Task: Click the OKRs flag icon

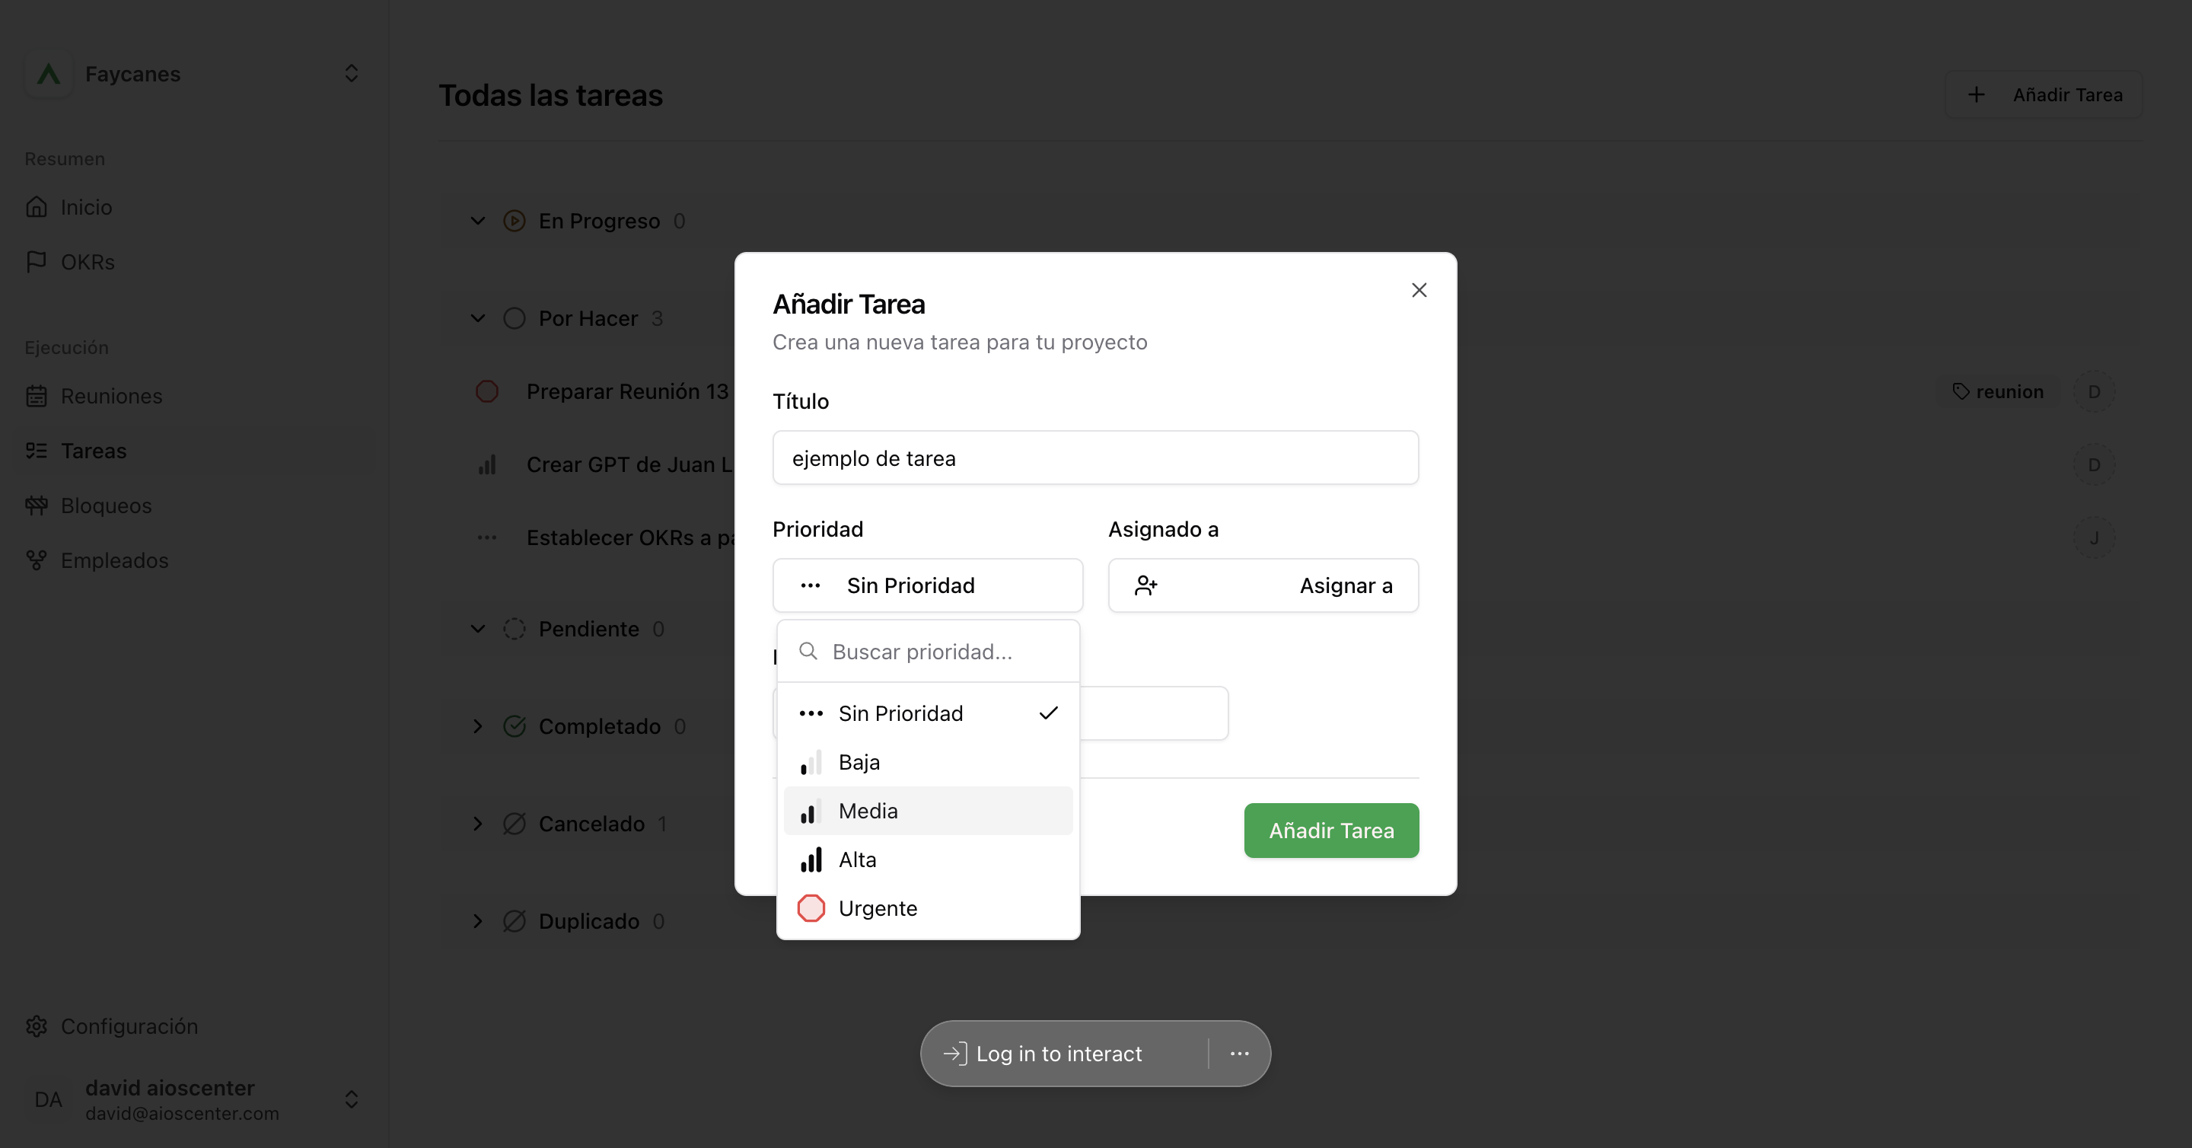Action: 37,261
